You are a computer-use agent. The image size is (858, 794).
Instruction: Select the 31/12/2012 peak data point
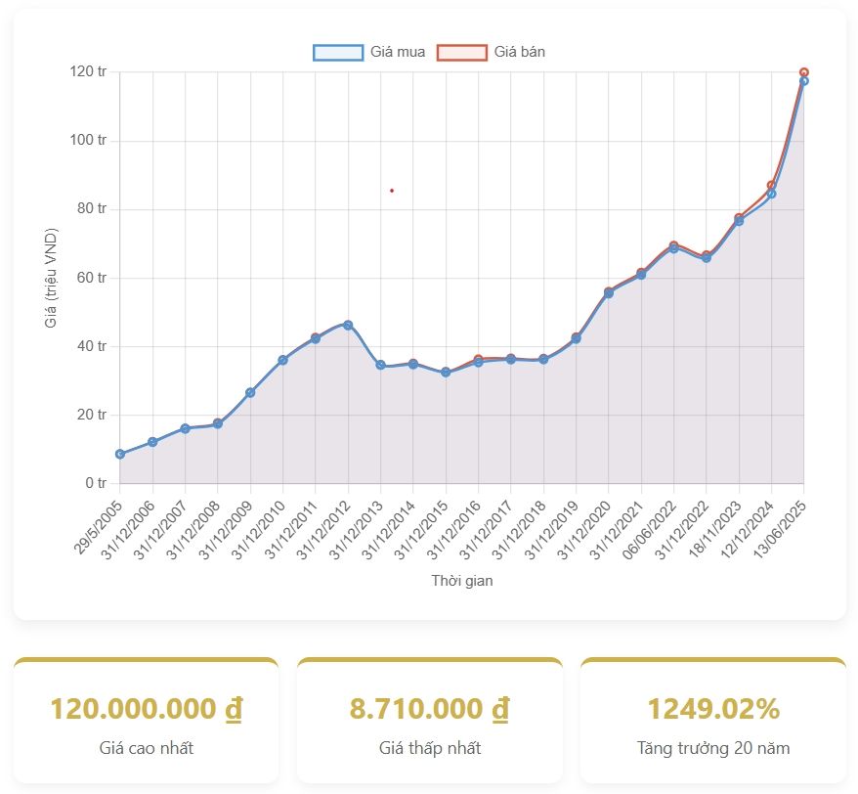coord(348,325)
